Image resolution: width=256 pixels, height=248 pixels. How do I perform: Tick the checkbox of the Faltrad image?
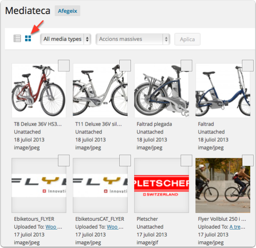(x=248, y=66)
